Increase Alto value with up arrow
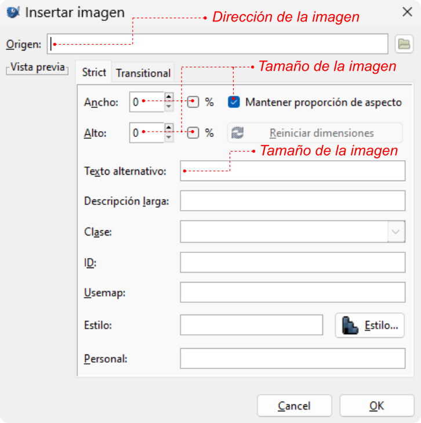 (169, 128)
